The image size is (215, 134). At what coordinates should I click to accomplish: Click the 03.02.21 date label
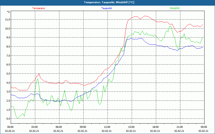[203, 131]
